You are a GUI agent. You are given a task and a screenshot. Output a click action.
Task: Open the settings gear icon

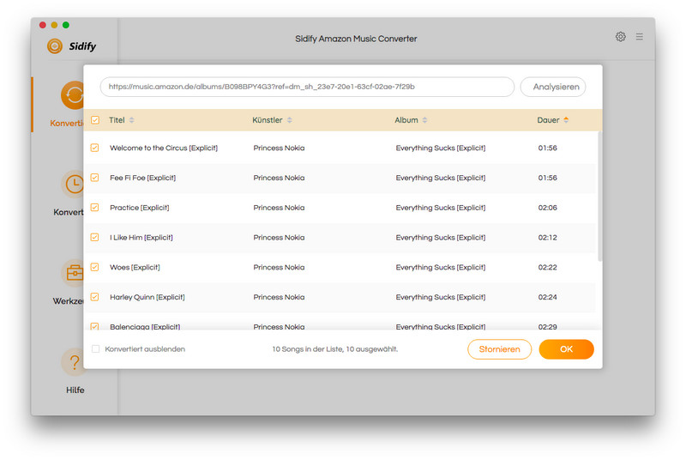click(x=620, y=37)
